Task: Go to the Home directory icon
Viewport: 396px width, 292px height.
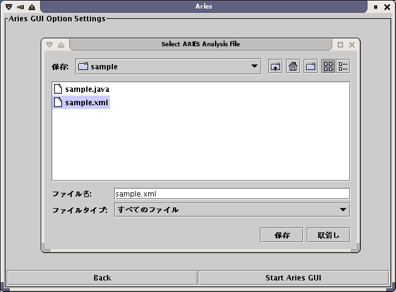Action: click(293, 67)
